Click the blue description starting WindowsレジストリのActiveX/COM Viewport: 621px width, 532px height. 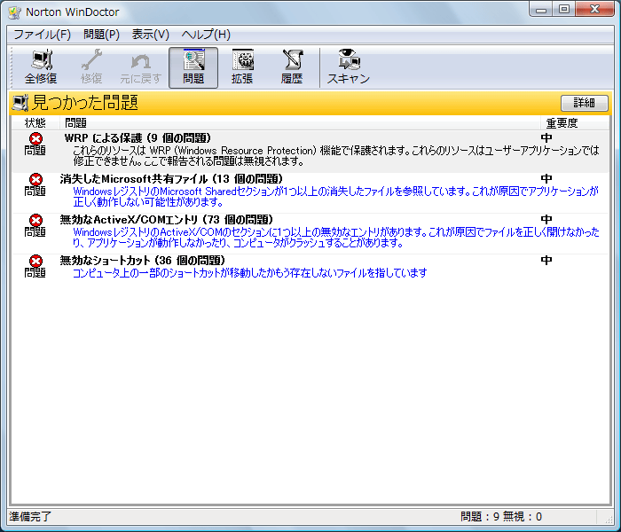pyautogui.click(x=335, y=238)
